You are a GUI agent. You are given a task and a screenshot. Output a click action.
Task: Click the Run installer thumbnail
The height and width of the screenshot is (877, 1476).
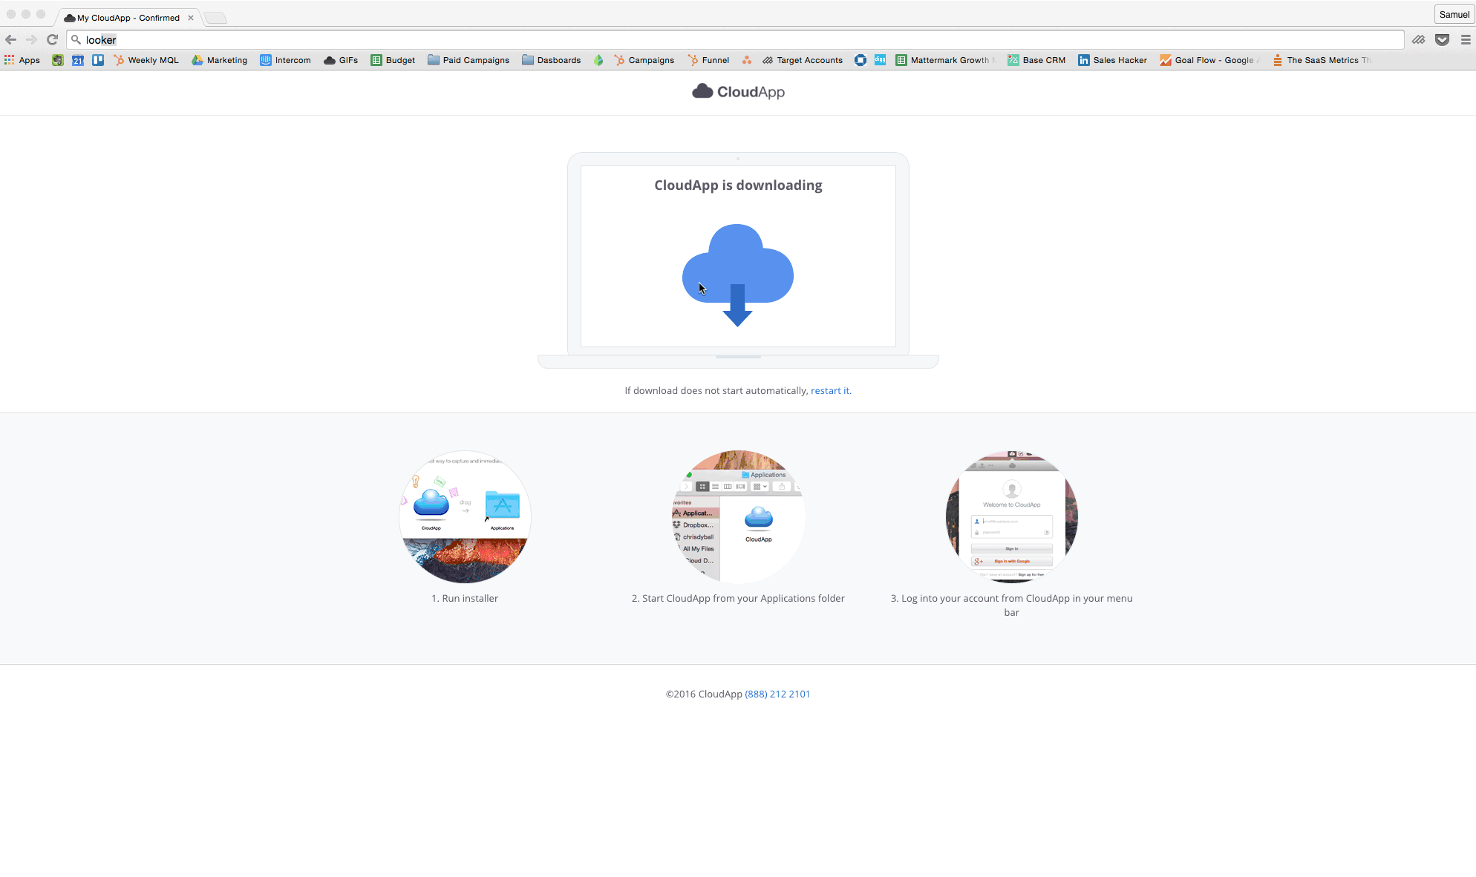click(465, 516)
